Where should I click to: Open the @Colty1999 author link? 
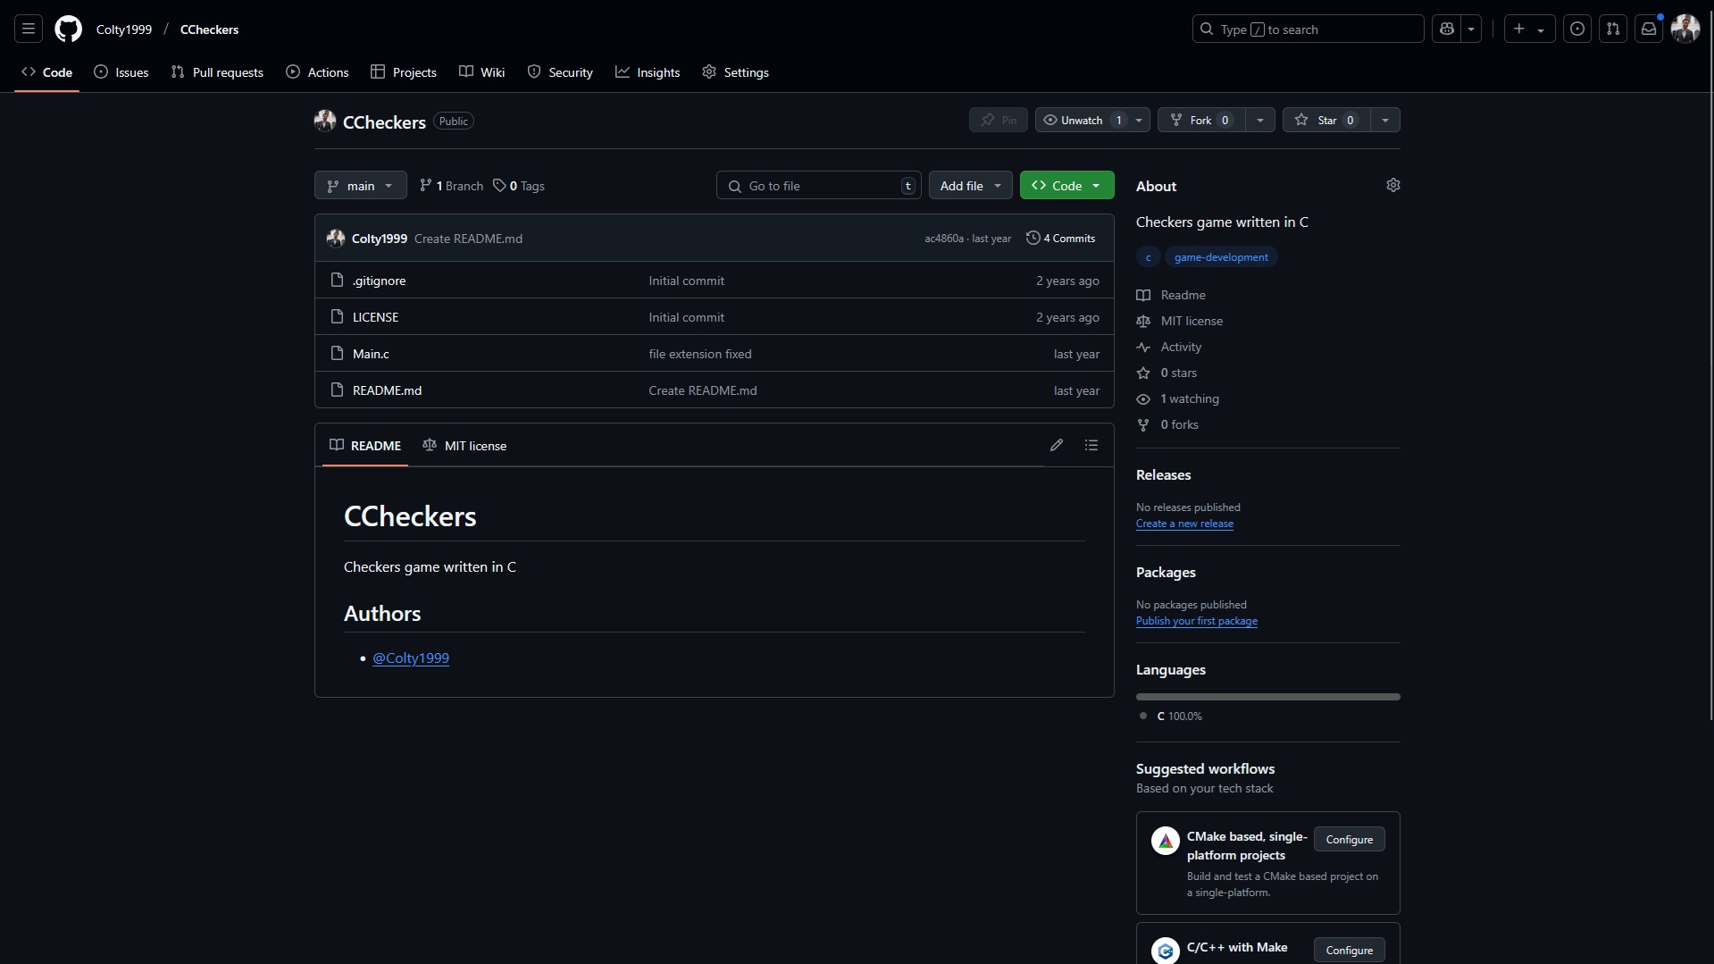(x=411, y=658)
